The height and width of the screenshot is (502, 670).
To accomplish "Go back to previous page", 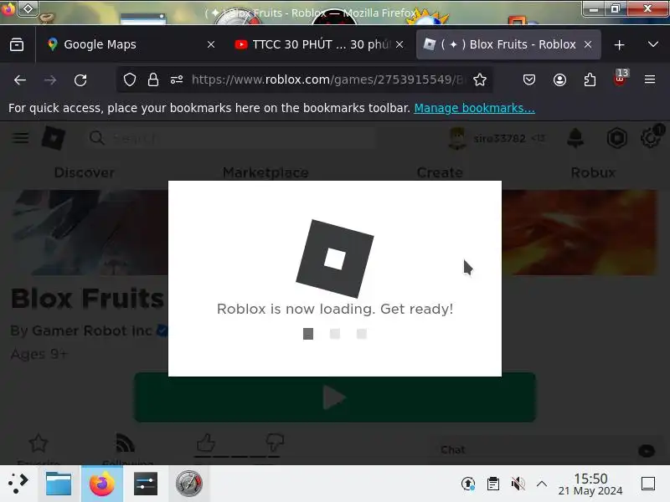I will [x=20, y=79].
